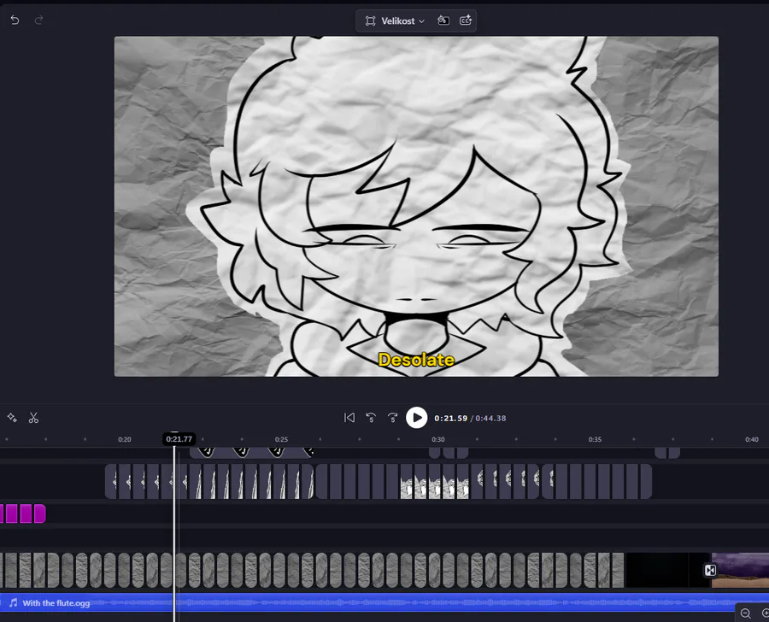Rewind 5 seconds button
The width and height of the screenshot is (769, 622).
click(x=371, y=418)
